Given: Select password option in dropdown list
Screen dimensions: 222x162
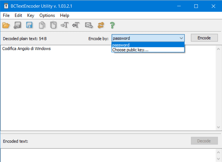Looking at the screenshot, I should click(x=148, y=45).
